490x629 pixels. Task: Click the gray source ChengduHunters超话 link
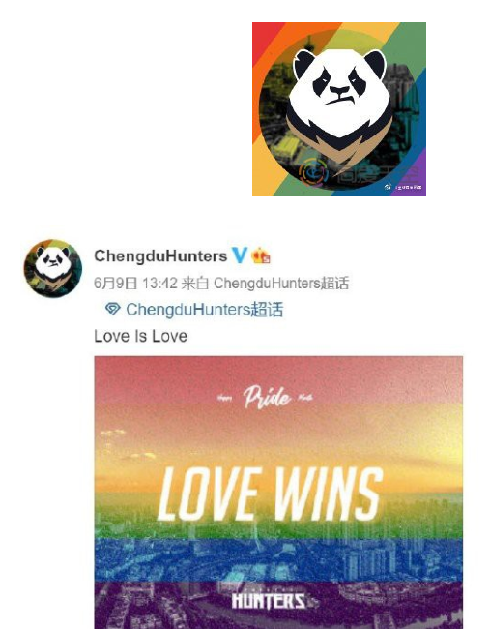pyautogui.click(x=281, y=284)
